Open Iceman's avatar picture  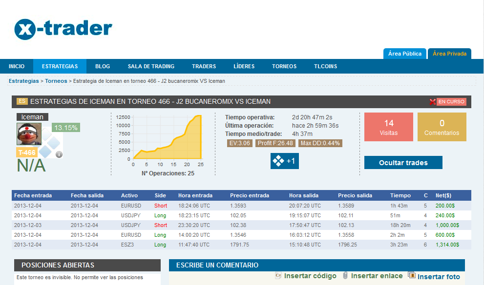[x=29, y=134]
